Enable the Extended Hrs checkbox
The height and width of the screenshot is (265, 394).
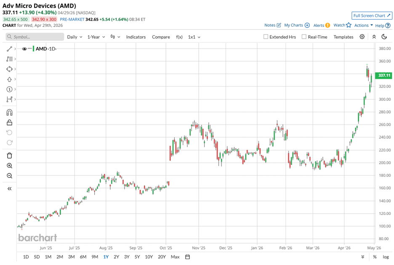click(x=266, y=37)
